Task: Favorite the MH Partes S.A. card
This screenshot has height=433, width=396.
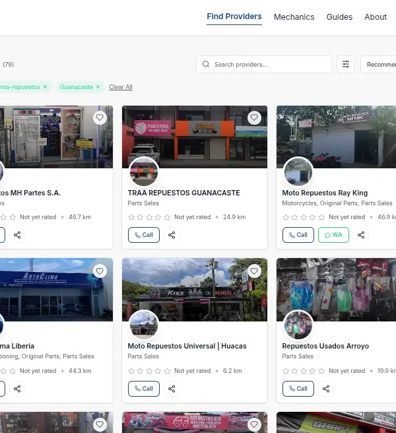Action: click(x=100, y=117)
